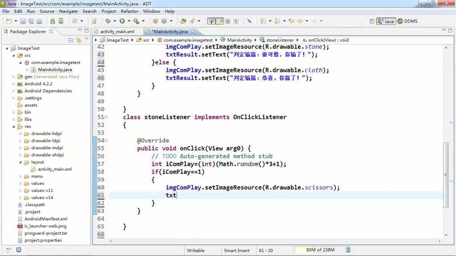The width and height of the screenshot is (456, 256).
Task: Toggle Show Whitespace Characters pilcrow button
Action: point(236,21)
